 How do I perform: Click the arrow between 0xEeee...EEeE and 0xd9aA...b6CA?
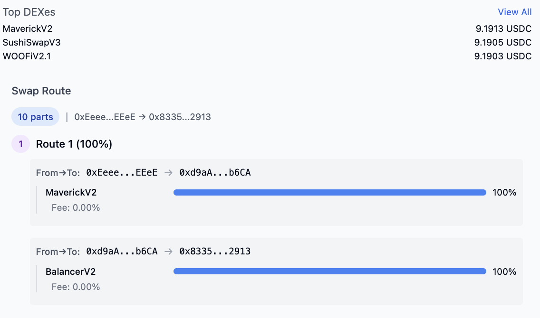[168, 173]
